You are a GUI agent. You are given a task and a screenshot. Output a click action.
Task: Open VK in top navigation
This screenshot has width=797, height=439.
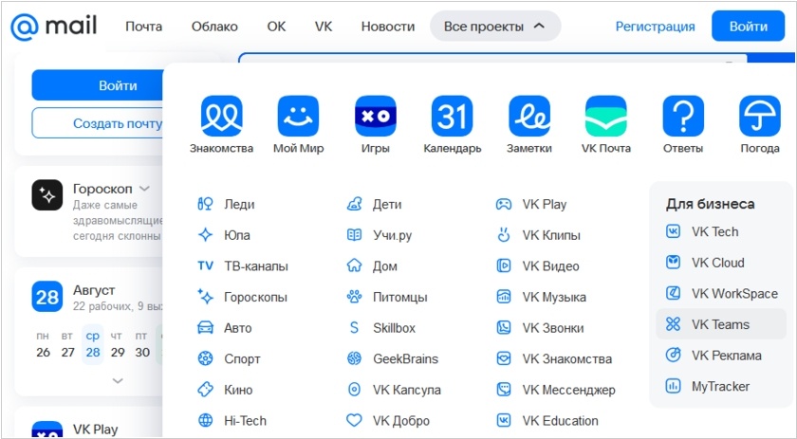pyautogui.click(x=324, y=27)
